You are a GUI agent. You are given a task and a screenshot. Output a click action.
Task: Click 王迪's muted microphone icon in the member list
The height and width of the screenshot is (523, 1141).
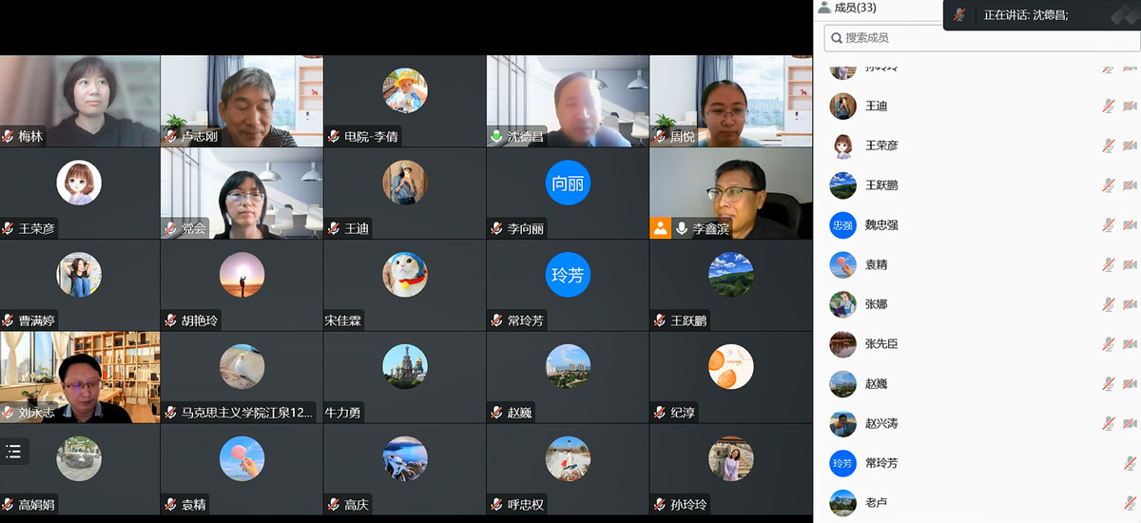pyautogui.click(x=1108, y=106)
